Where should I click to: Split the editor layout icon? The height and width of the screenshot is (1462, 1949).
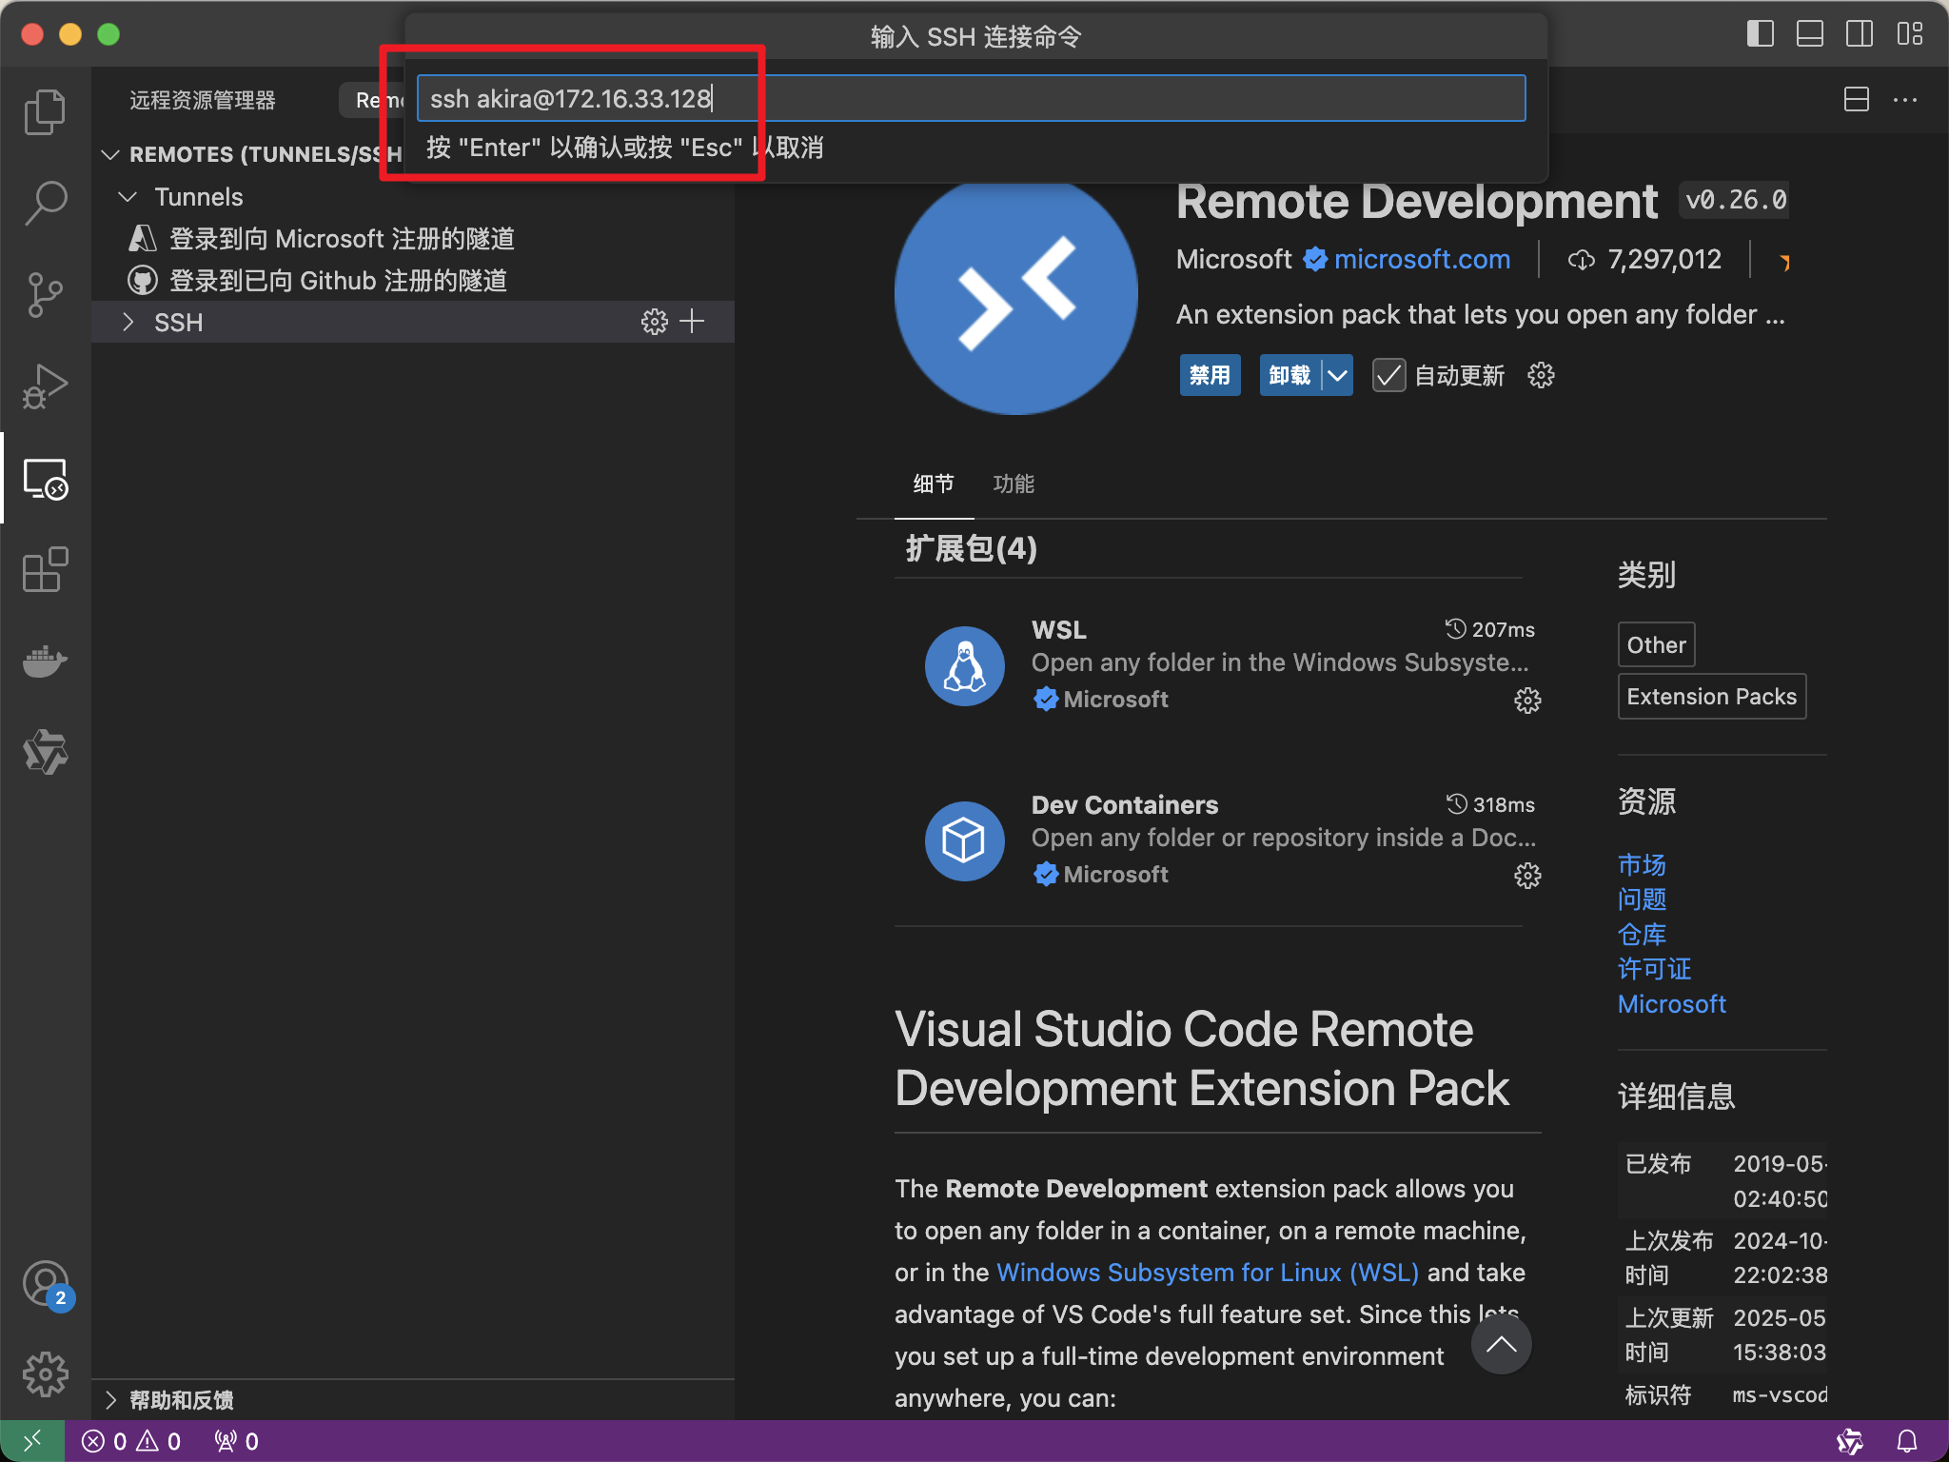point(1856,99)
